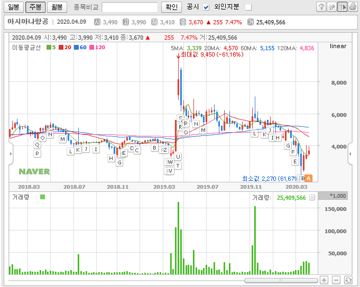Click the 2018.07 date axis label
This screenshot has height=287, width=360.
(x=74, y=187)
